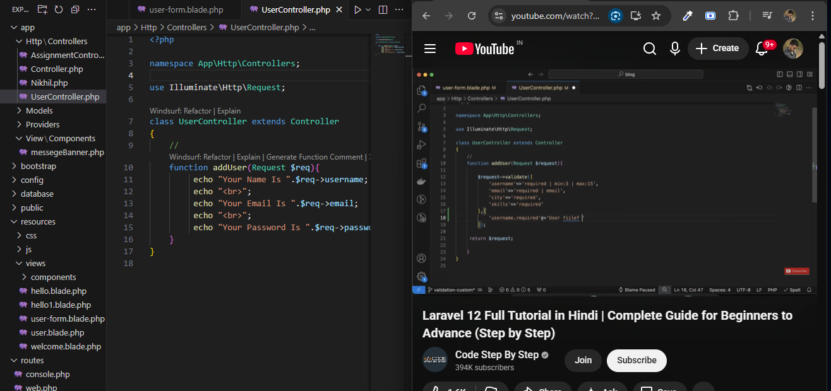The height and width of the screenshot is (391, 831).
Task: Open YouTube notifications bell
Action: coord(762,49)
